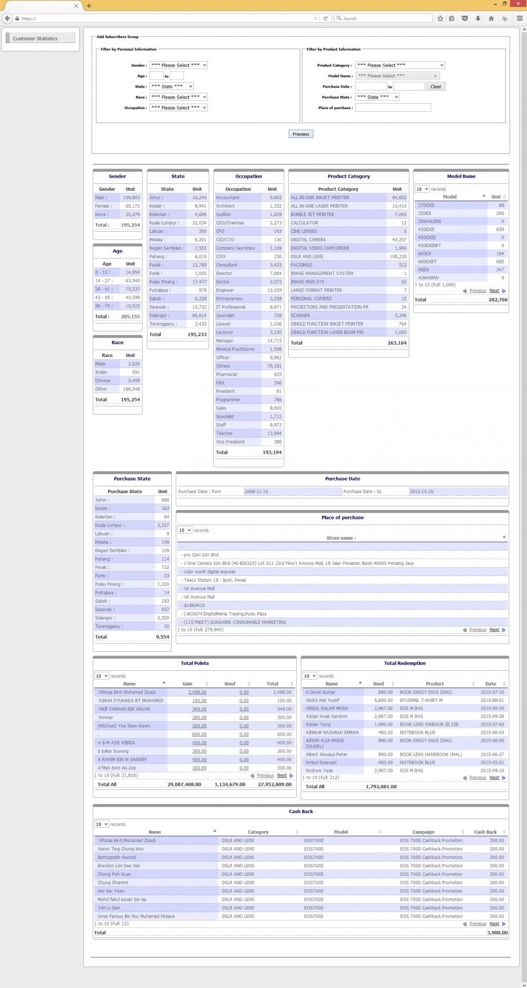Open the address bar history dropdown arrow
Screen dimensions: 527x988
pyautogui.click(x=316, y=18)
